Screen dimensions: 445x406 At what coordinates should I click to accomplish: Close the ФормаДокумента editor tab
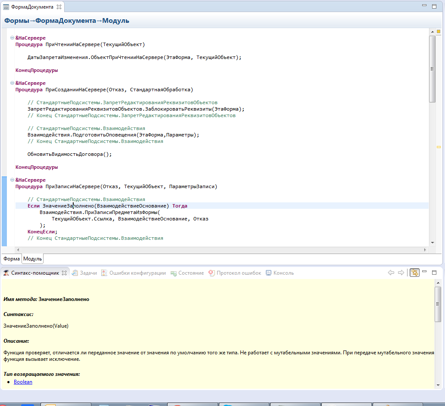click(59, 7)
